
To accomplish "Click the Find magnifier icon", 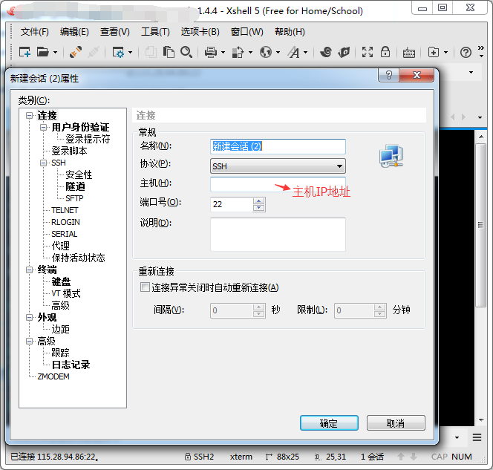I will click(186, 52).
